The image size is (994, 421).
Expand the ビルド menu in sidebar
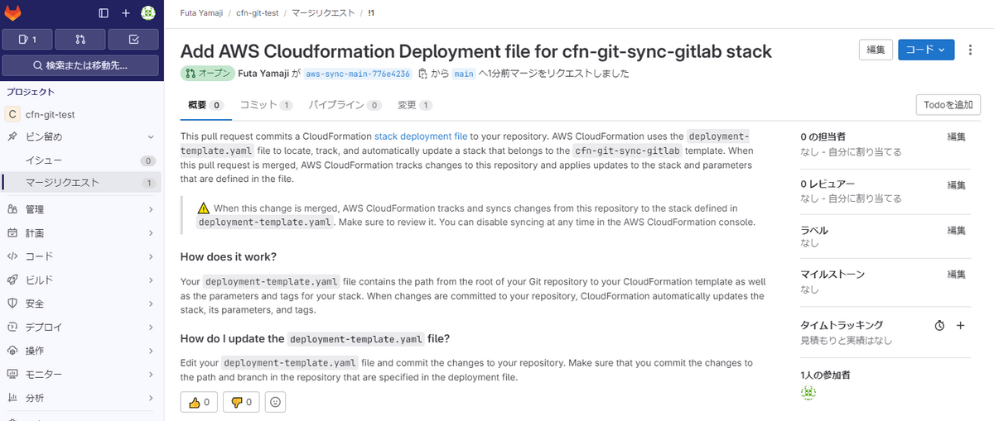pyautogui.click(x=150, y=280)
